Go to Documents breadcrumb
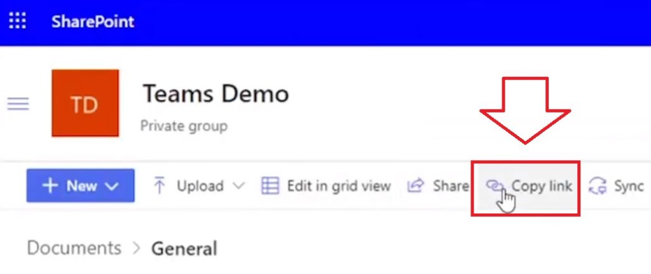651x274 pixels. pos(74,249)
